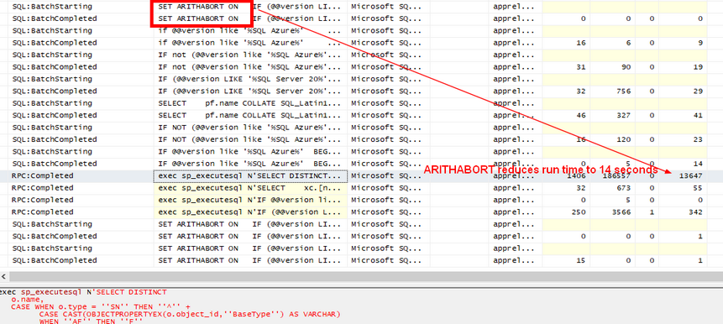Select the exec sp_executesql N'SELECT xc.[n cell
Viewport: 723px width, 324px height.
tap(250, 188)
